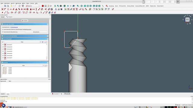Viewport: 193px width, 108px height.
Task: Open the Datei menu
Action: click(2, 3)
